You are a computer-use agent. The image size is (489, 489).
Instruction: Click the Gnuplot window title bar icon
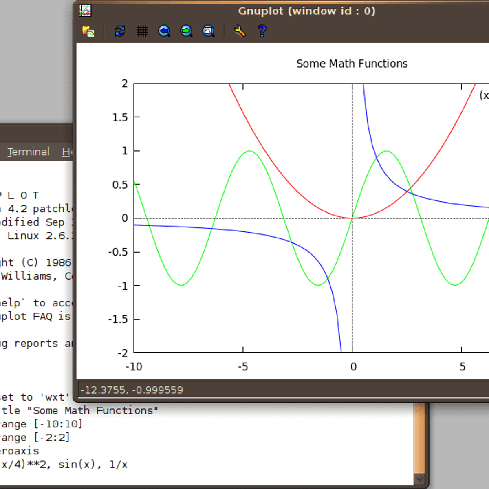85,11
